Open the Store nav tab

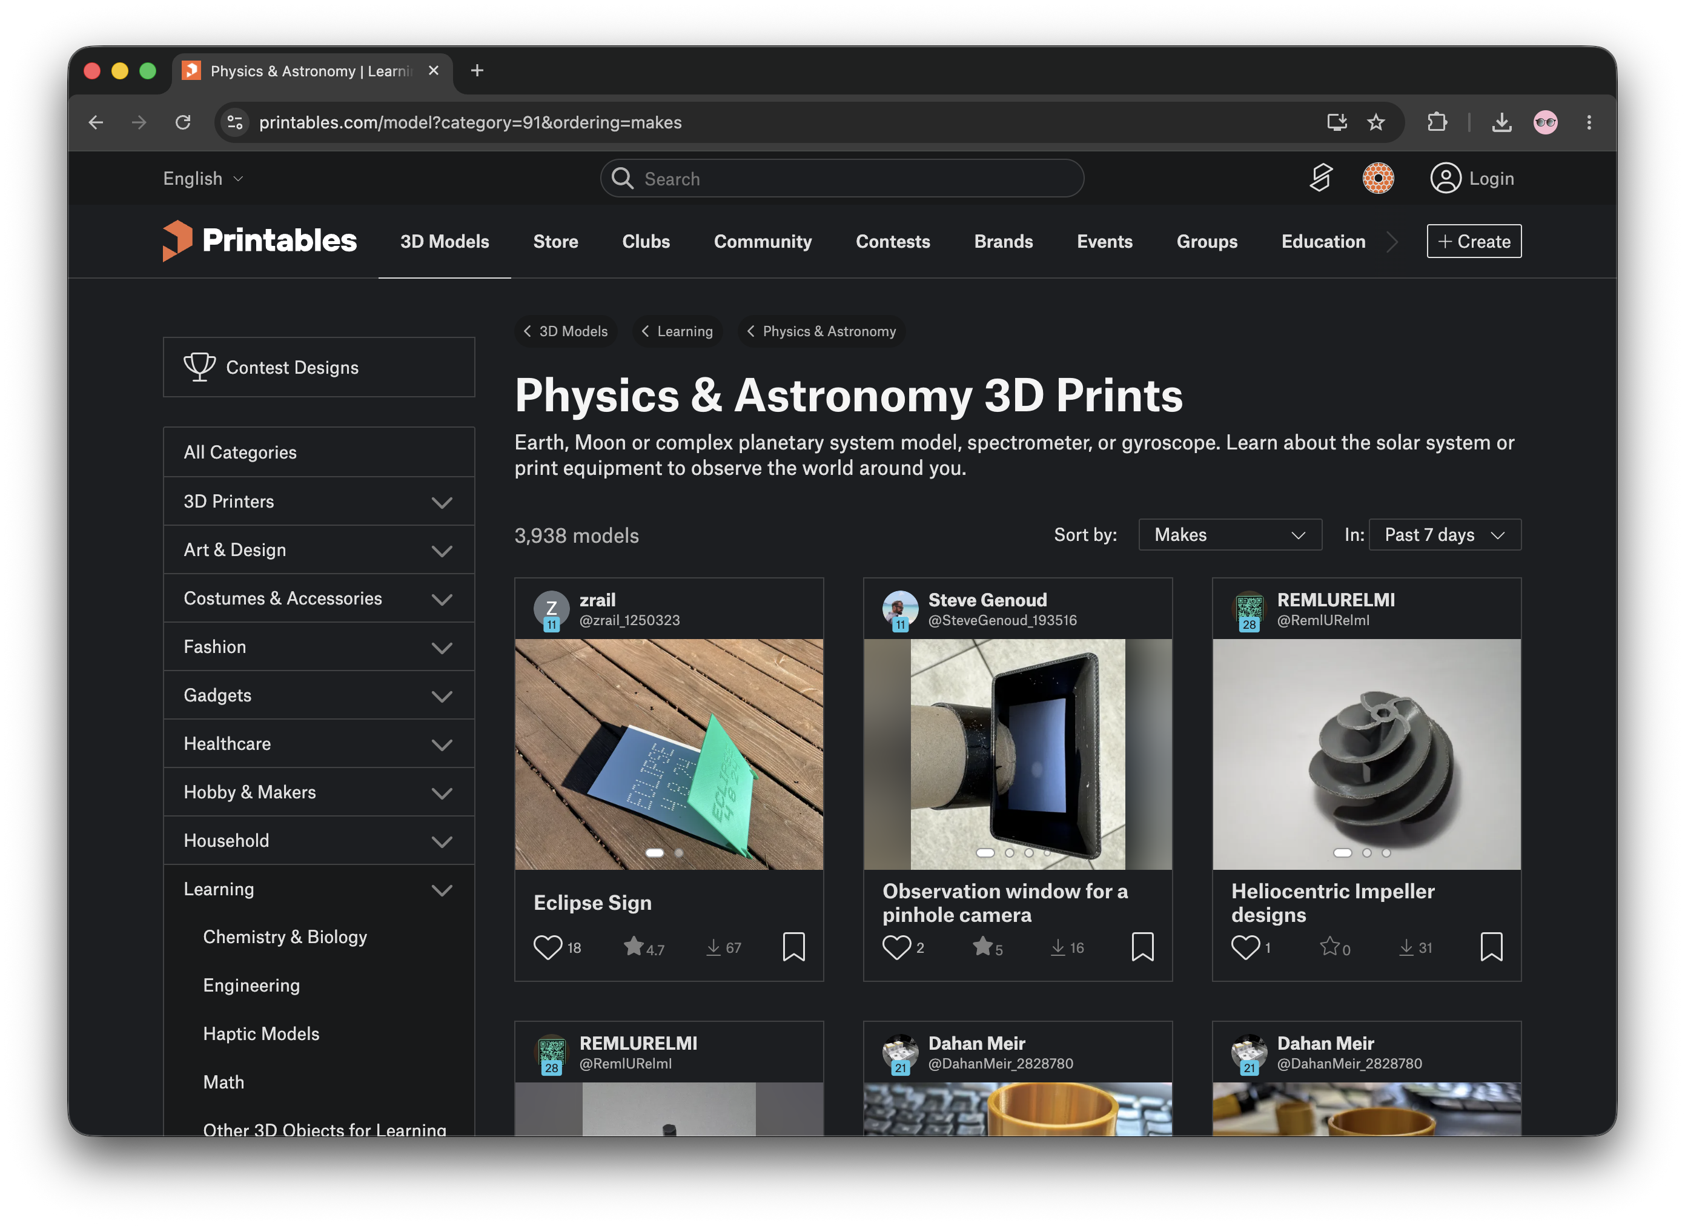click(x=555, y=242)
